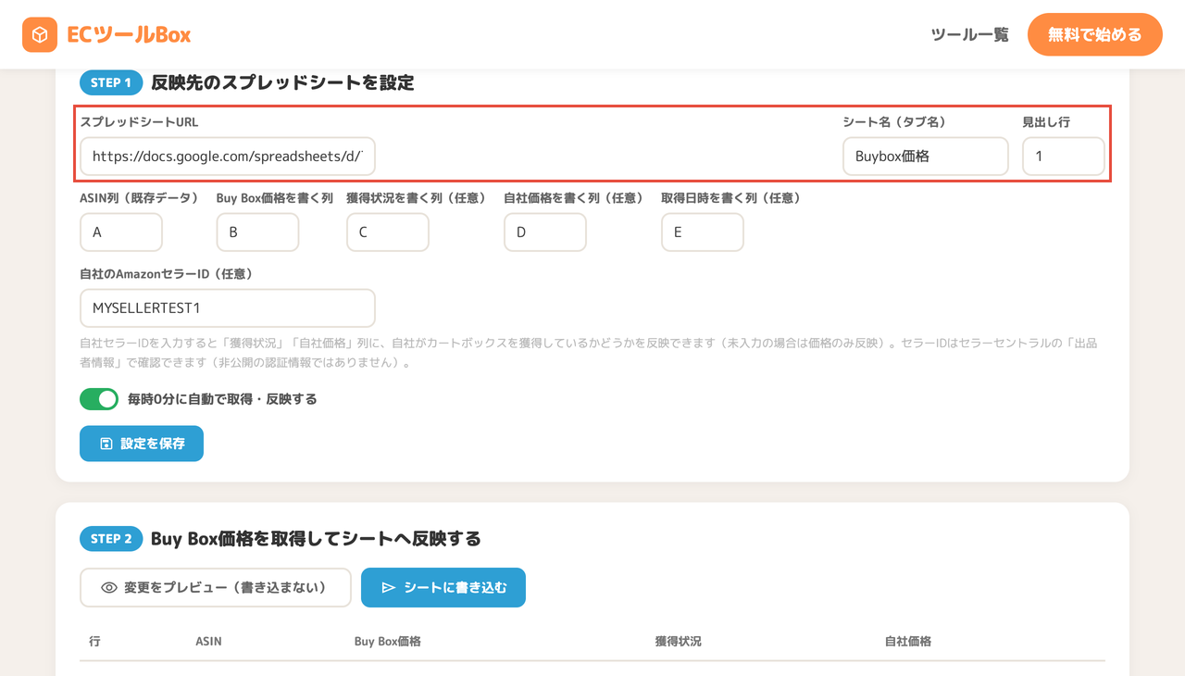Click the eye preview icon
The height and width of the screenshot is (676, 1185).
pyautogui.click(x=109, y=587)
